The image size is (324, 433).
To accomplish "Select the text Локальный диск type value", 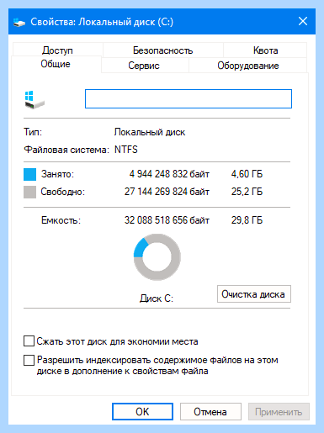I will point(150,132).
